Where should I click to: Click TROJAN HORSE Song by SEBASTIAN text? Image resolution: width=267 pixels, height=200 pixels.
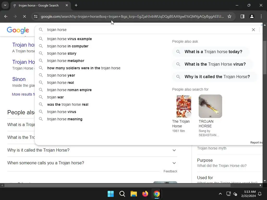click(209, 128)
